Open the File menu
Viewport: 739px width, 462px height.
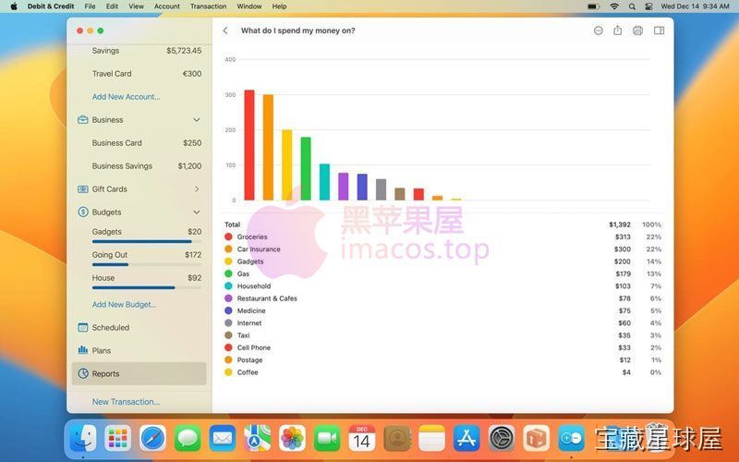click(x=90, y=6)
